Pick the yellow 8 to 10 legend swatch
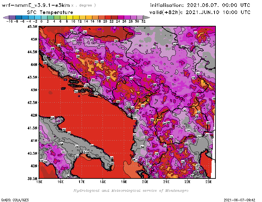The width and height of the screenshot is (262, 202). tap(70, 17)
